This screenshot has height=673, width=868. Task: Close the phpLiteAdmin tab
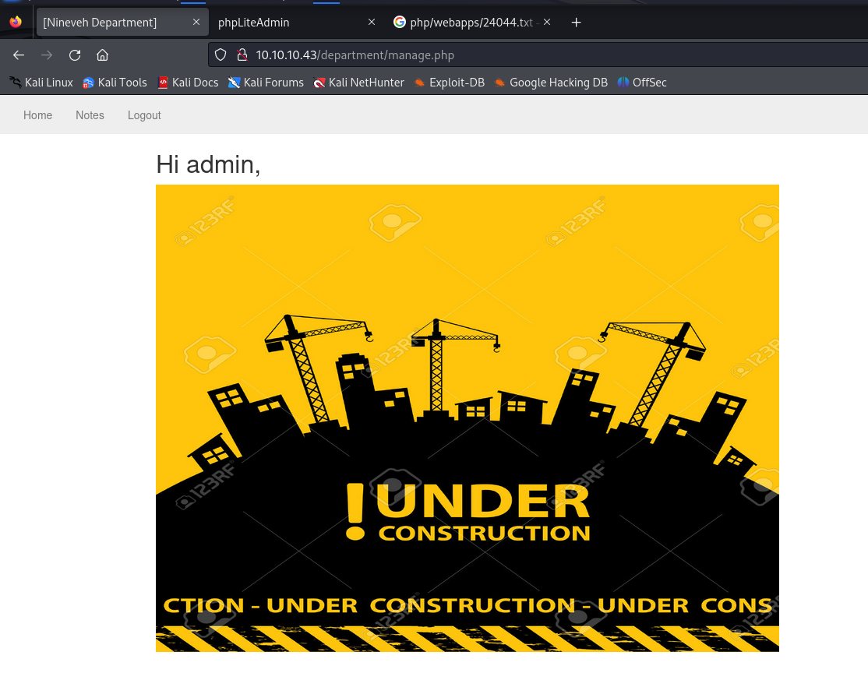(x=372, y=23)
